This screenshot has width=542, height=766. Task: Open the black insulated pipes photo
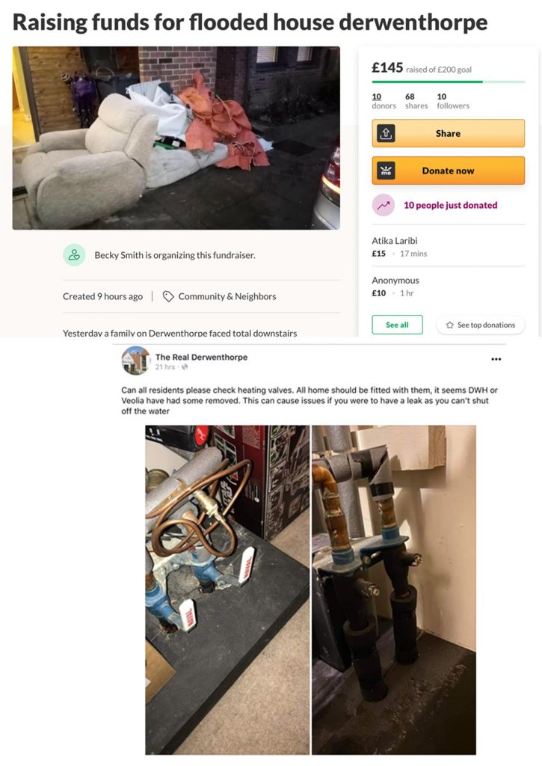pos(394,589)
